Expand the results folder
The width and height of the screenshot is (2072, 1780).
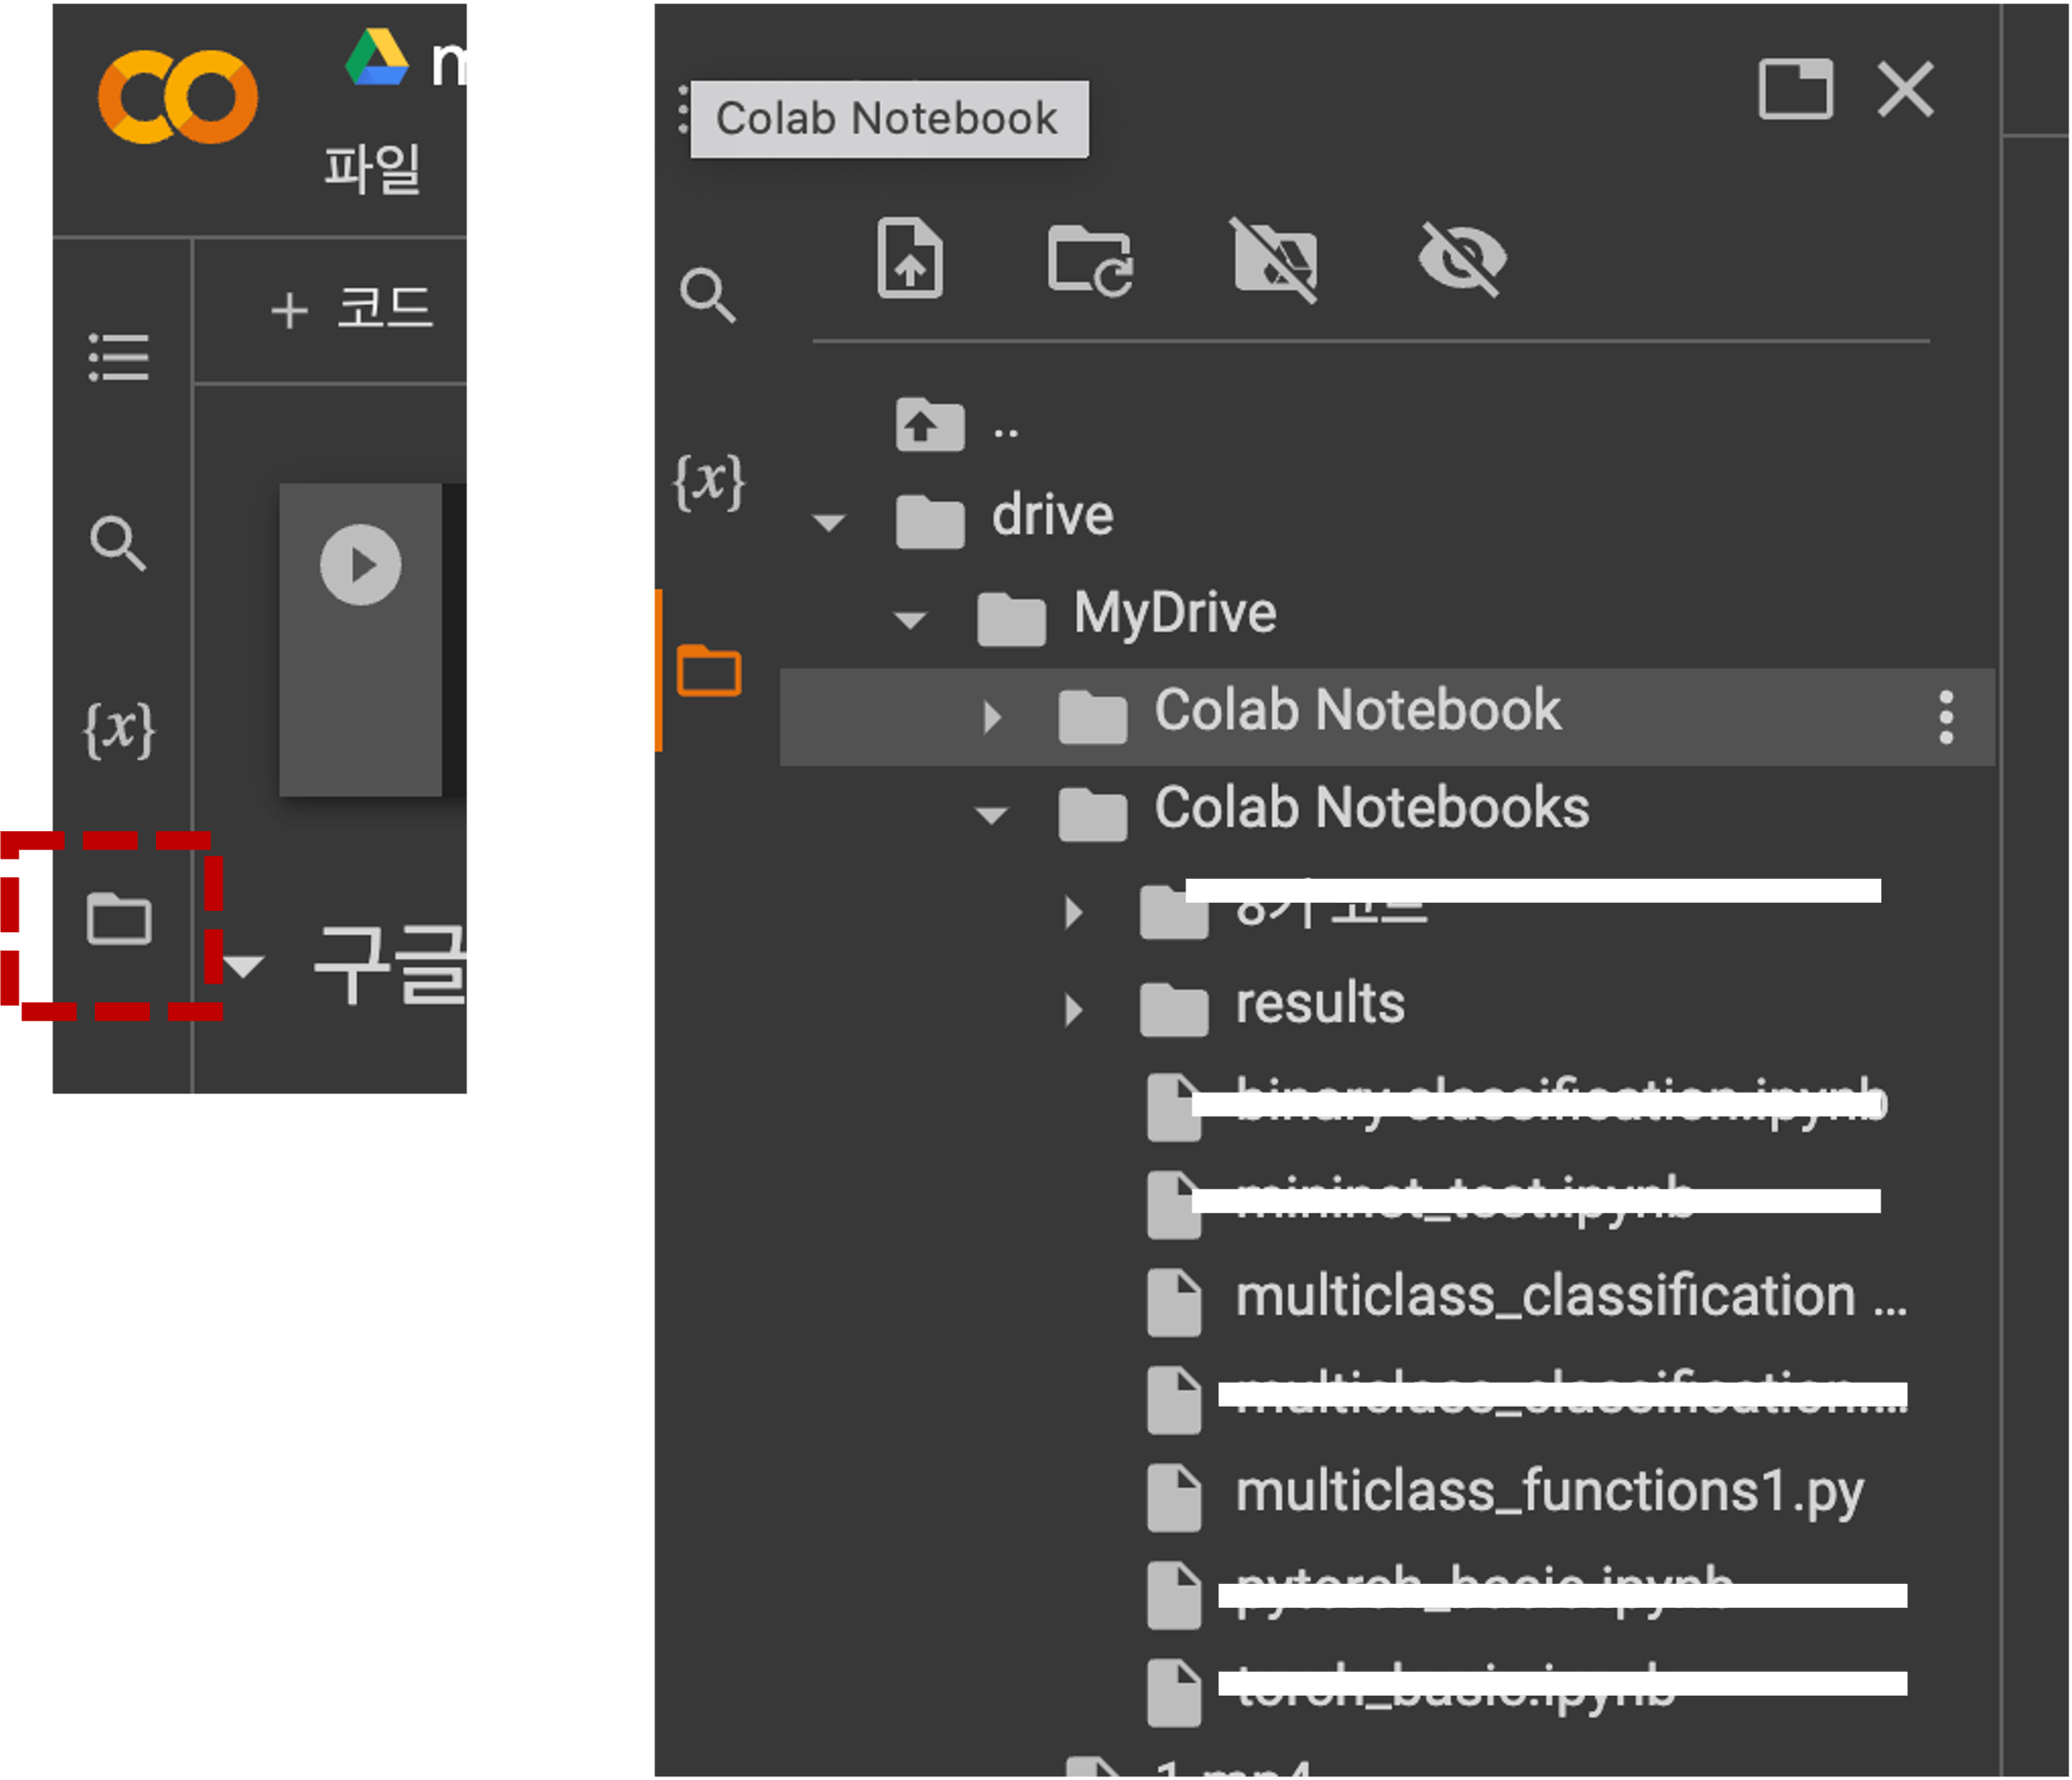point(1073,1009)
